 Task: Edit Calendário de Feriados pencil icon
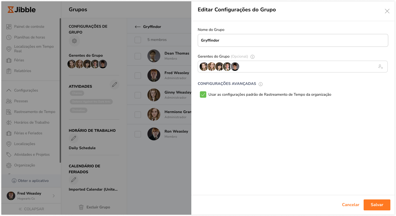[x=74, y=180]
